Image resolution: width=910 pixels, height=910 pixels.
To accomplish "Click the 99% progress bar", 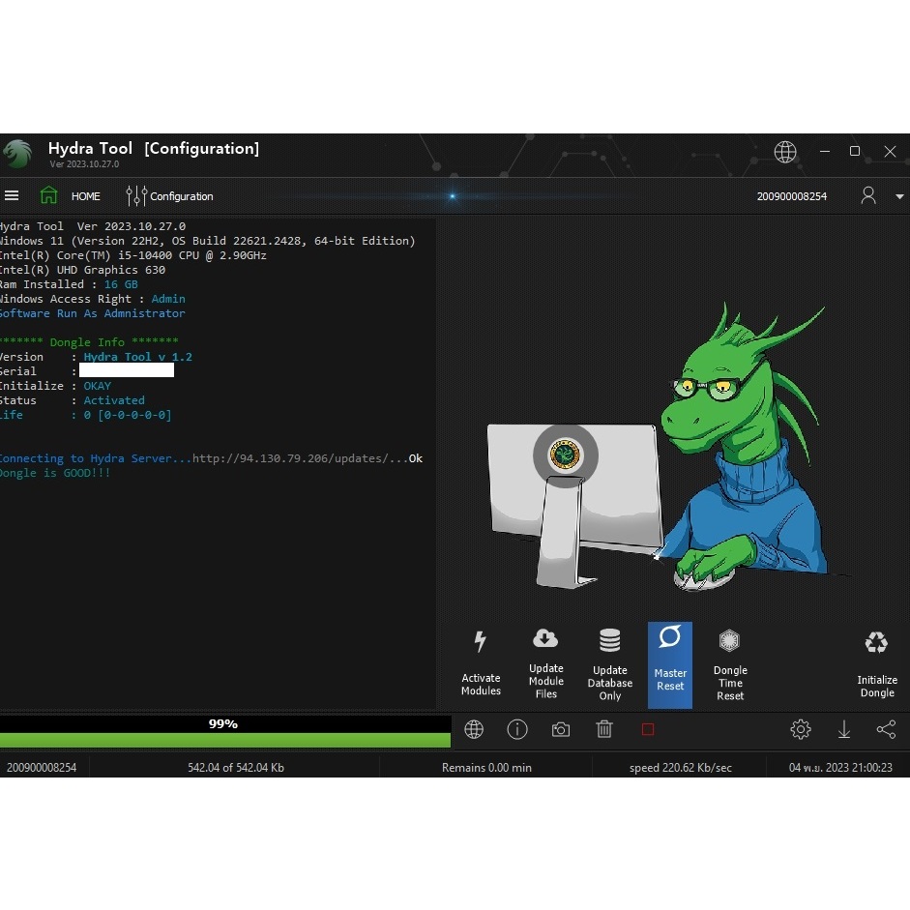I will coord(224,732).
